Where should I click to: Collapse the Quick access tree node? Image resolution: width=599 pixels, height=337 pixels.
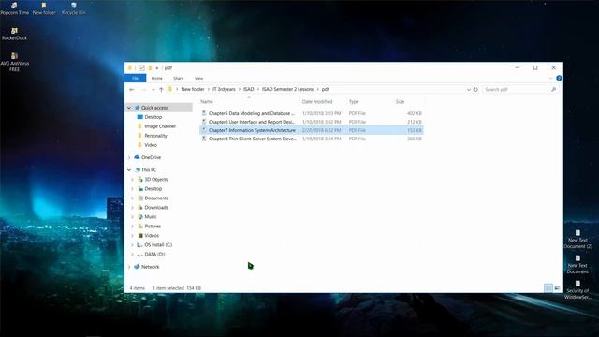(x=129, y=108)
